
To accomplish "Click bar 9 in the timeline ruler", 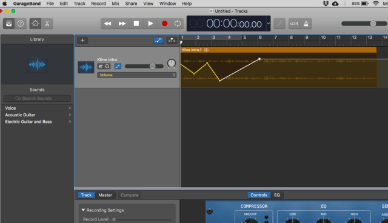I will point(307,38).
